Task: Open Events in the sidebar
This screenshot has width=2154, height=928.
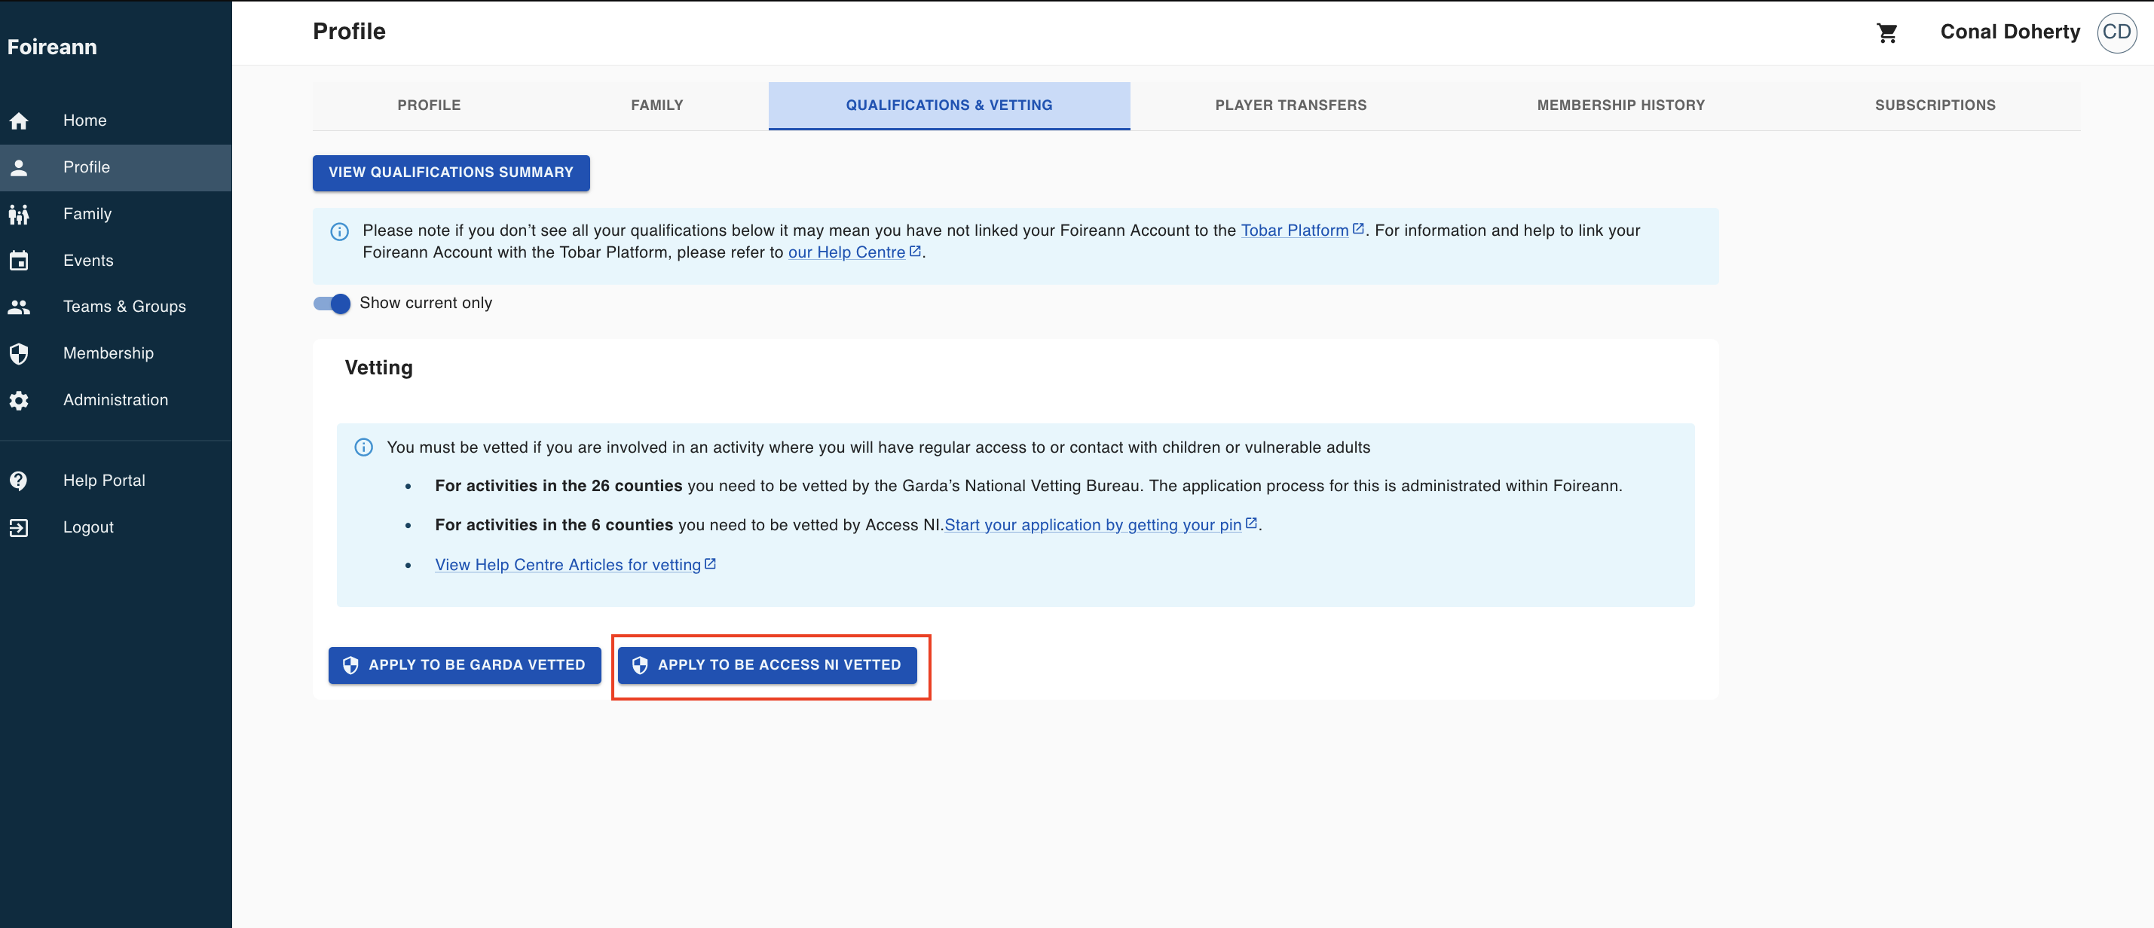Action: pyautogui.click(x=115, y=261)
